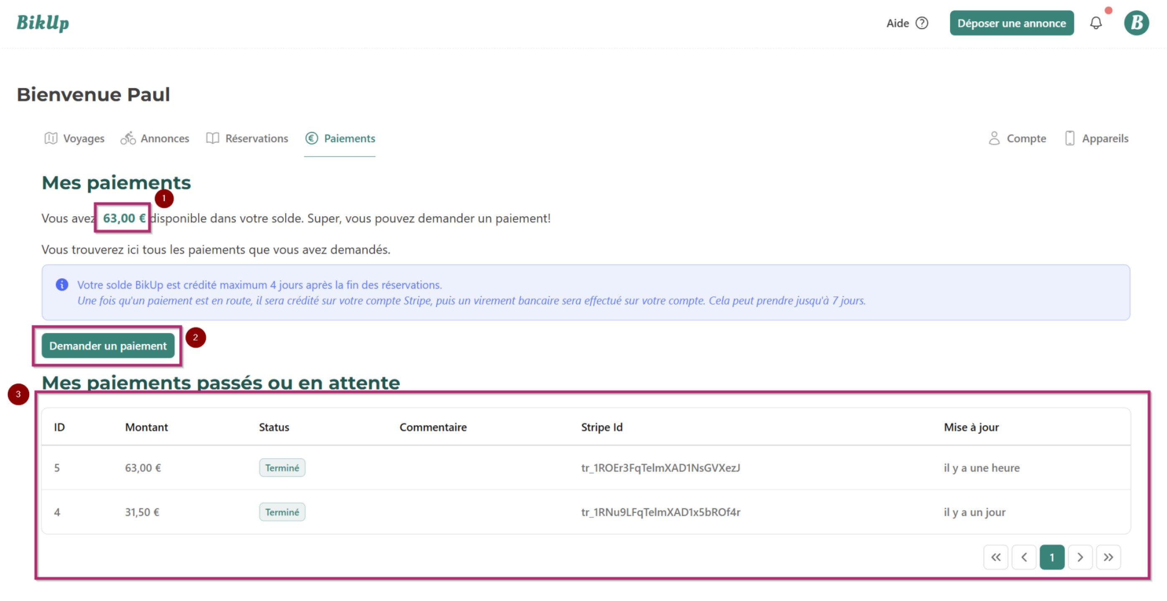Click the Annonces bicycle icon

(x=128, y=138)
